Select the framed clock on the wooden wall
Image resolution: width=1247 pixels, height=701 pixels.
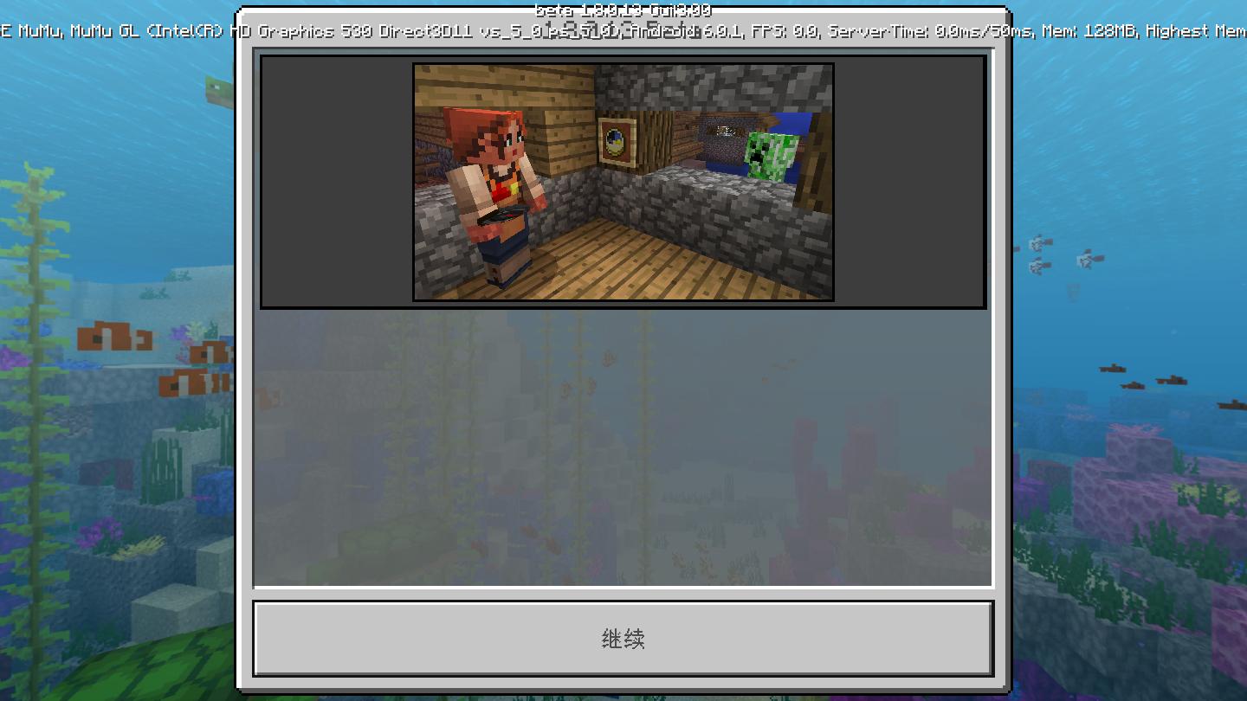[x=616, y=141]
